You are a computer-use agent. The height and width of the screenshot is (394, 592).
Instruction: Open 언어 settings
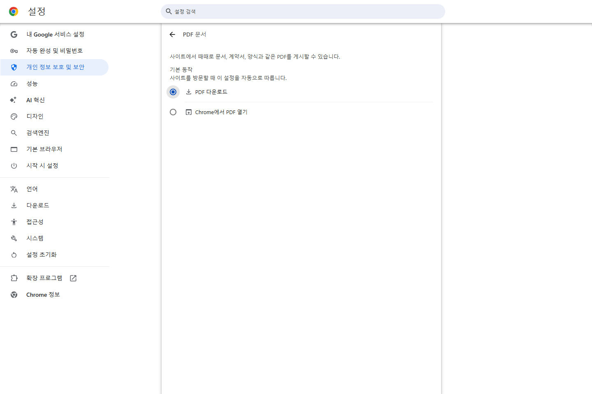(55, 189)
